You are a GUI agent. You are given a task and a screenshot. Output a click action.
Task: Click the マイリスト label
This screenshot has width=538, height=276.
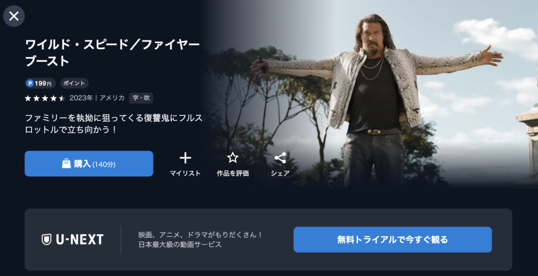click(x=185, y=174)
